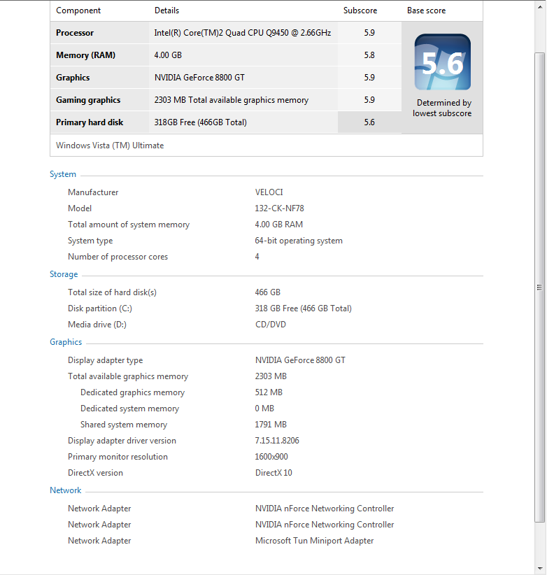Click the vertical scrollbar thumb
547x575 pixels.
[540, 287]
